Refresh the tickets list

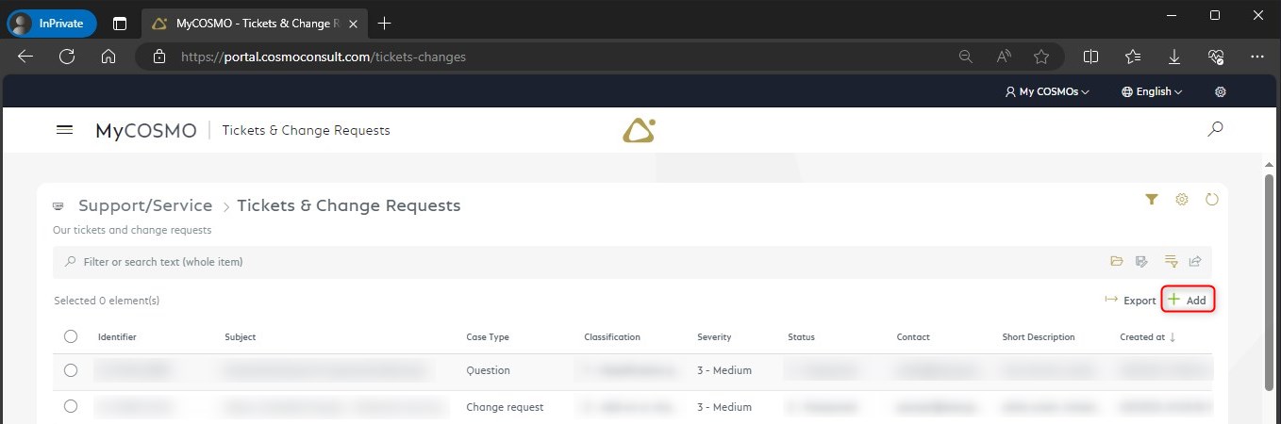(1212, 200)
